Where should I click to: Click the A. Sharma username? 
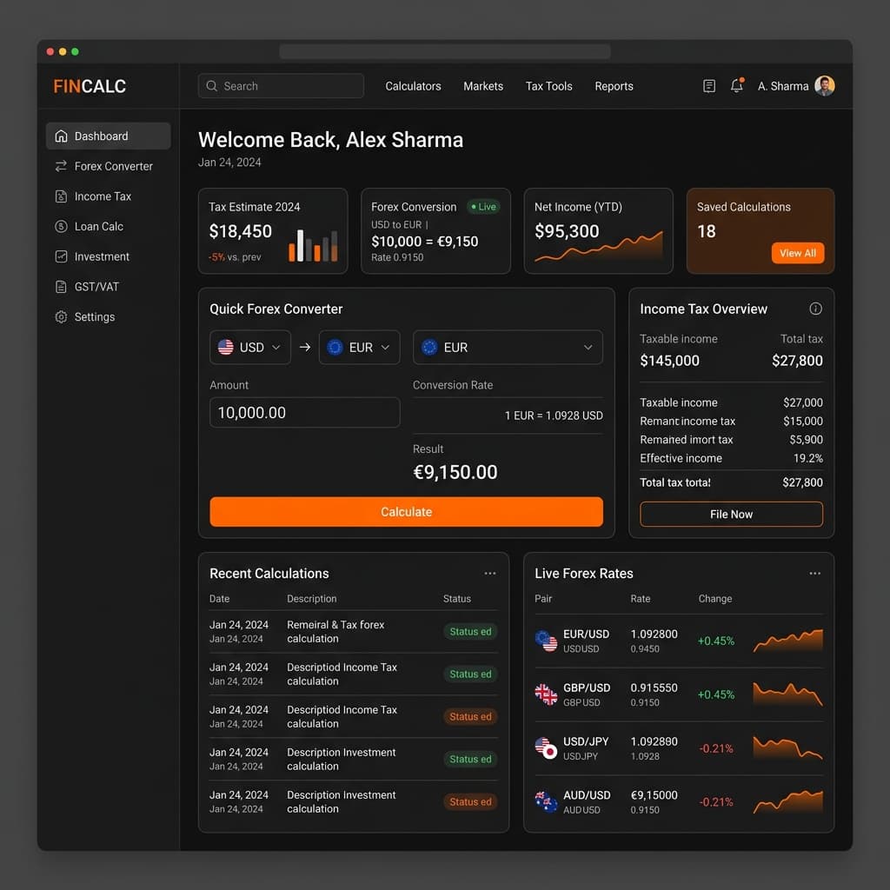(783, 86)
